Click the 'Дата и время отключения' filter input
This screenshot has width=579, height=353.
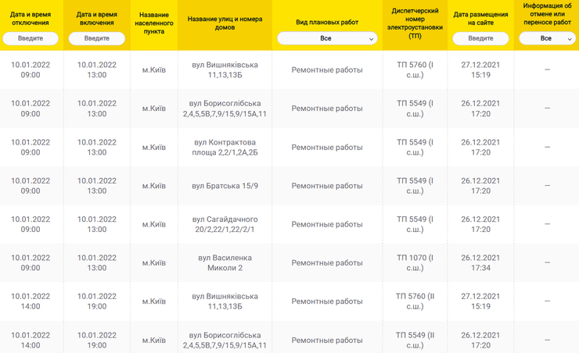(x=31, y=38)
